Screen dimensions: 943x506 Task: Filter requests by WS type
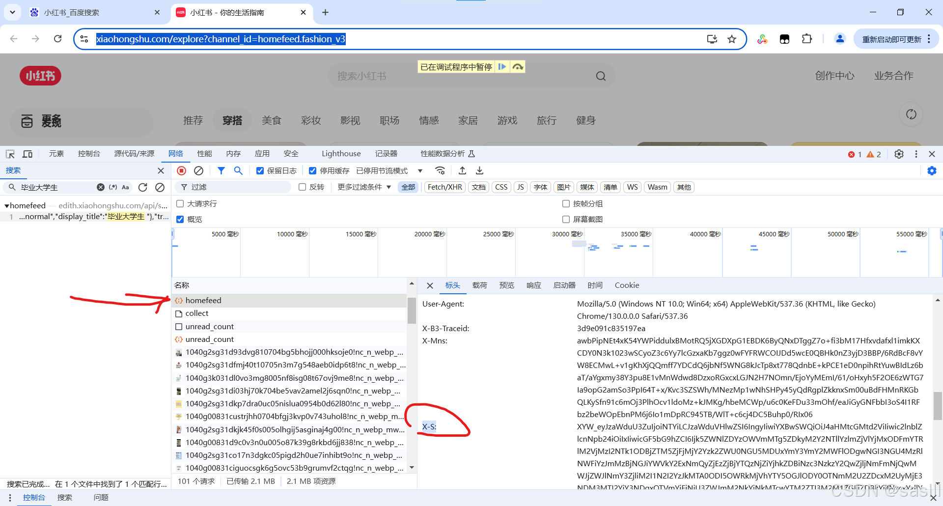pos(632,187)
